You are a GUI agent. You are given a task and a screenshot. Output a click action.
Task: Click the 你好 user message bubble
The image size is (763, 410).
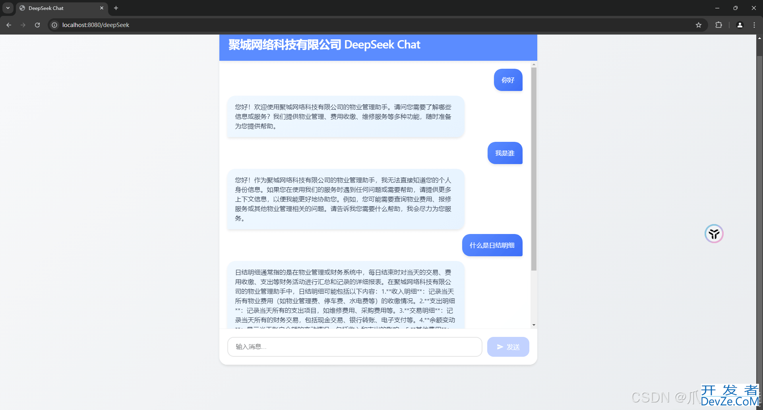tap(508, 80)
